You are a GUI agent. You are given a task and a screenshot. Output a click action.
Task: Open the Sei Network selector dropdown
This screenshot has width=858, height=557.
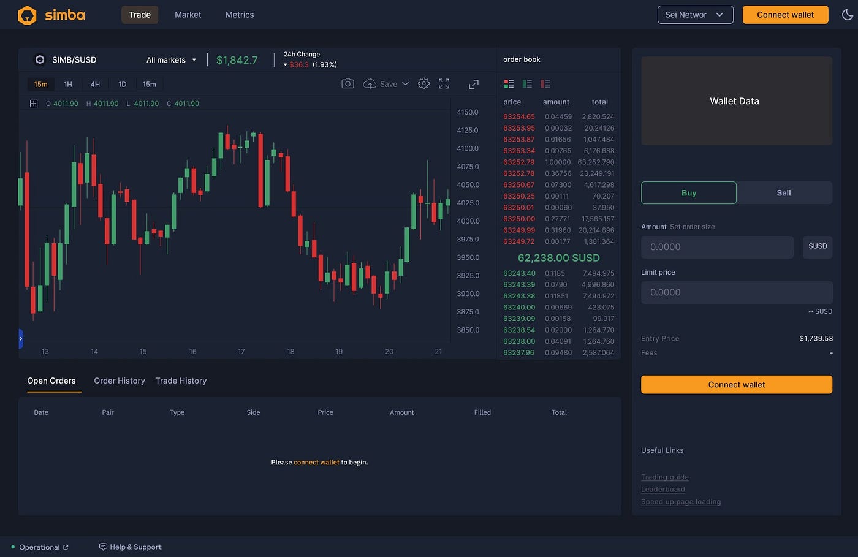(695, 15)
